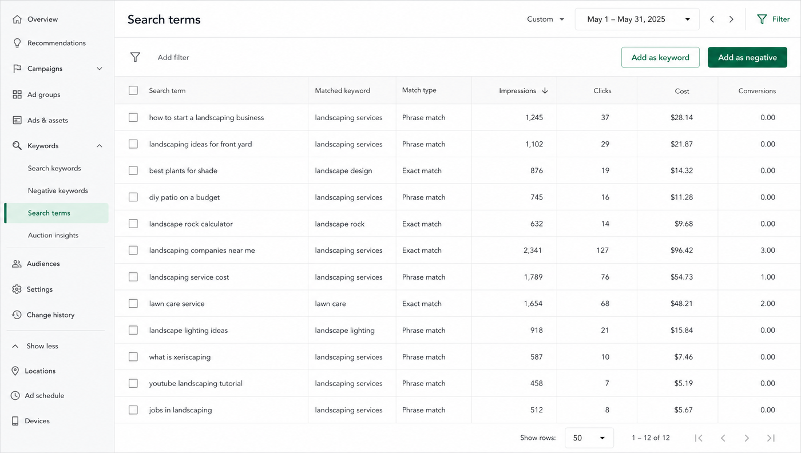
Task: Click the Ad groups grid icon
Action: [17, 94]
